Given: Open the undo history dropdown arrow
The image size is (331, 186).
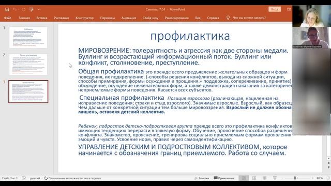Looking at the screenshot, I should (19, 9).
